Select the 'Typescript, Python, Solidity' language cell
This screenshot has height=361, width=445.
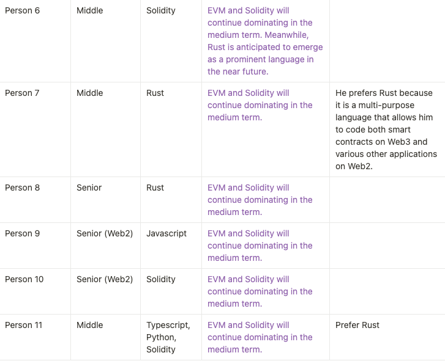point(171,337)
